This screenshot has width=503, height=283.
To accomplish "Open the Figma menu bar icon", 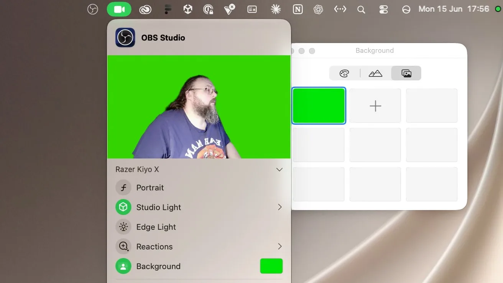I will [168, 9].
